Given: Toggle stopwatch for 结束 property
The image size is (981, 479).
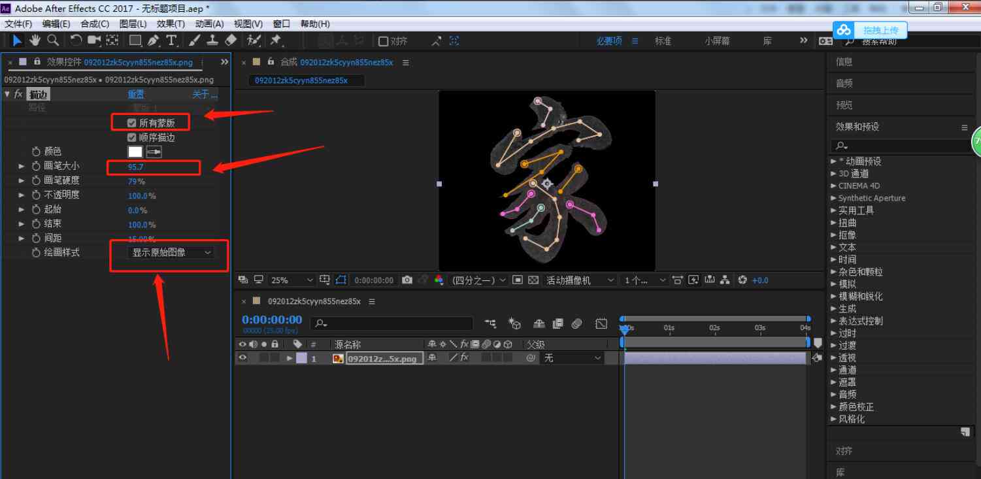Looking at the screenshot, I should coord(37,223).
